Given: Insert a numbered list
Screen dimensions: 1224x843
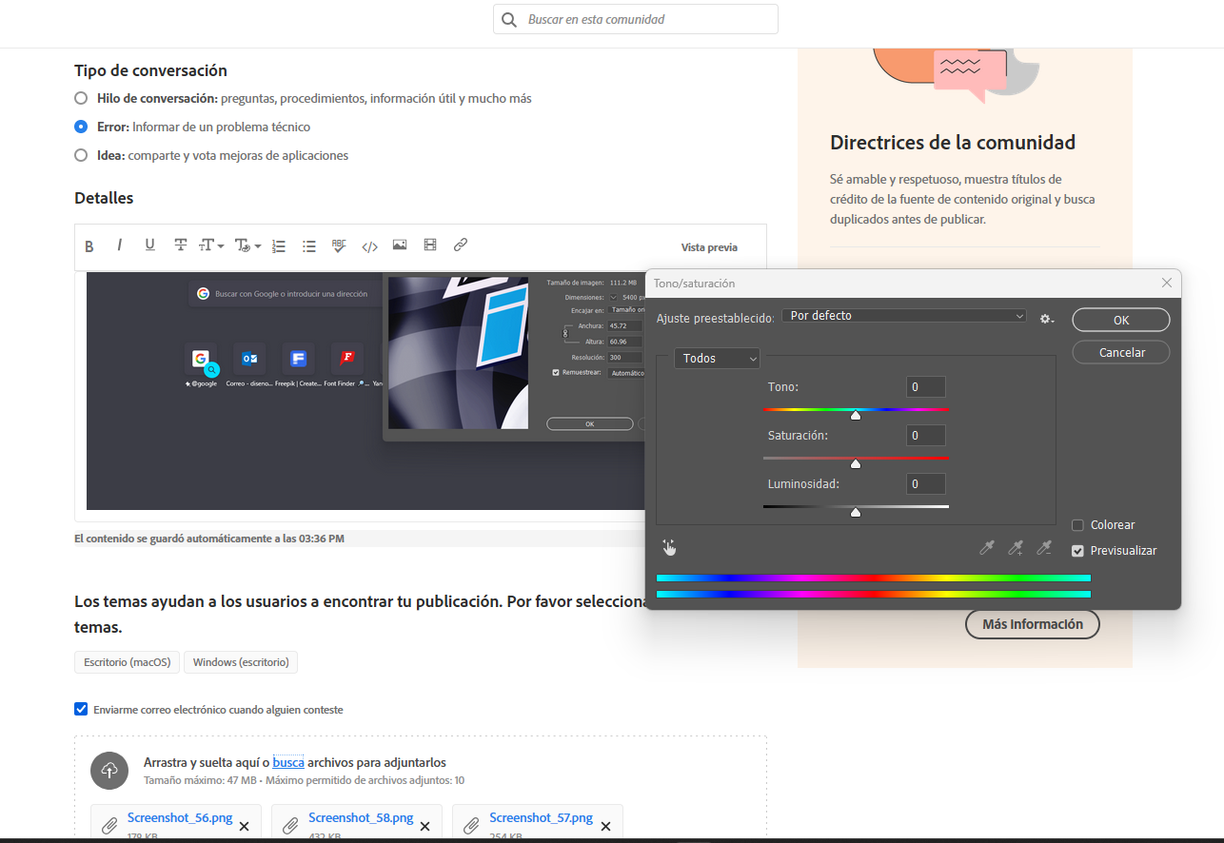Looking at the screenshot, I should click(x=278, y=245).
